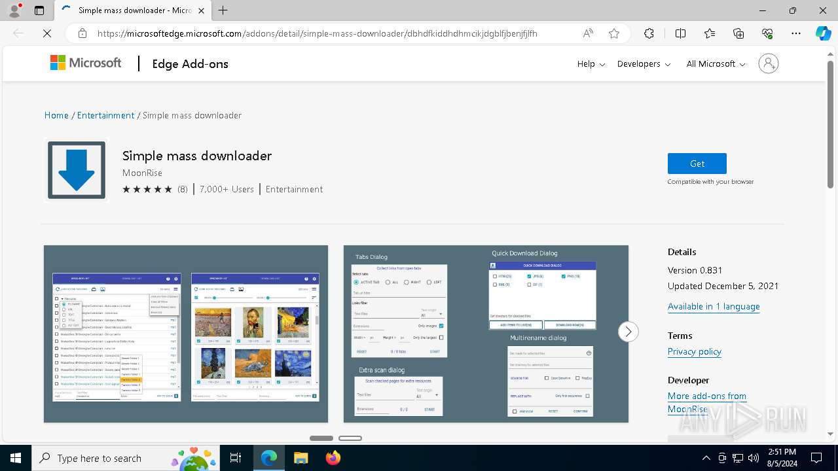Open the notification center
The image size is (838, 471).
pos(816,458)
